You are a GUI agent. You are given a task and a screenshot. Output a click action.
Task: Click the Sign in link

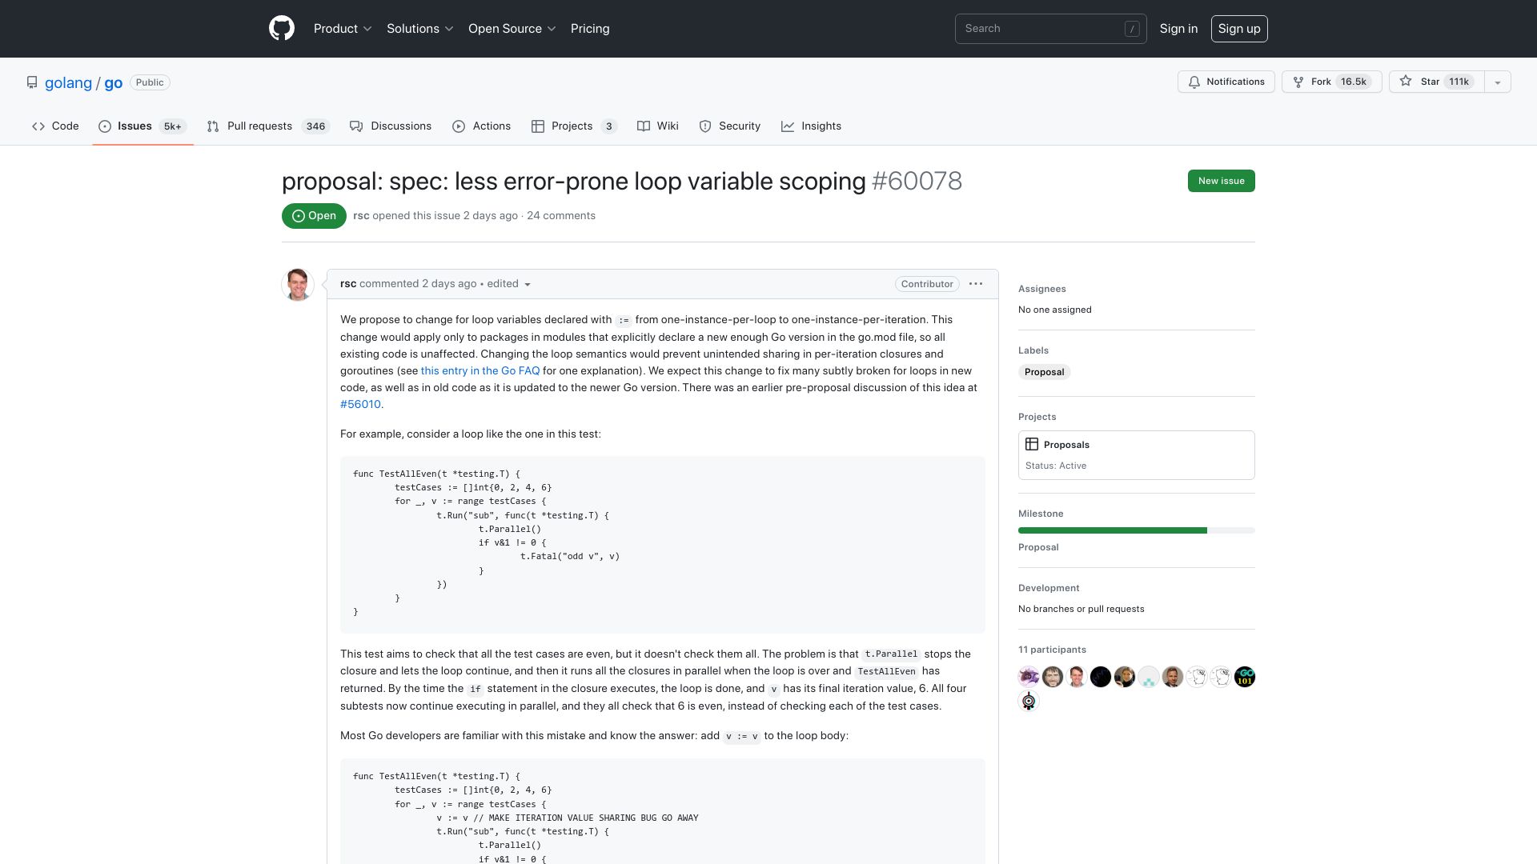tap(1178, 29)
